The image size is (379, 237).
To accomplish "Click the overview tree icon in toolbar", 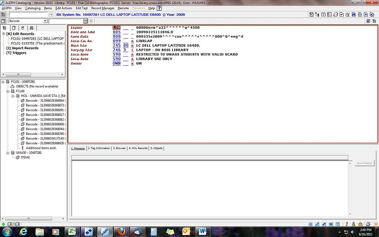I will pyautogui.click(x=317, y=15).
